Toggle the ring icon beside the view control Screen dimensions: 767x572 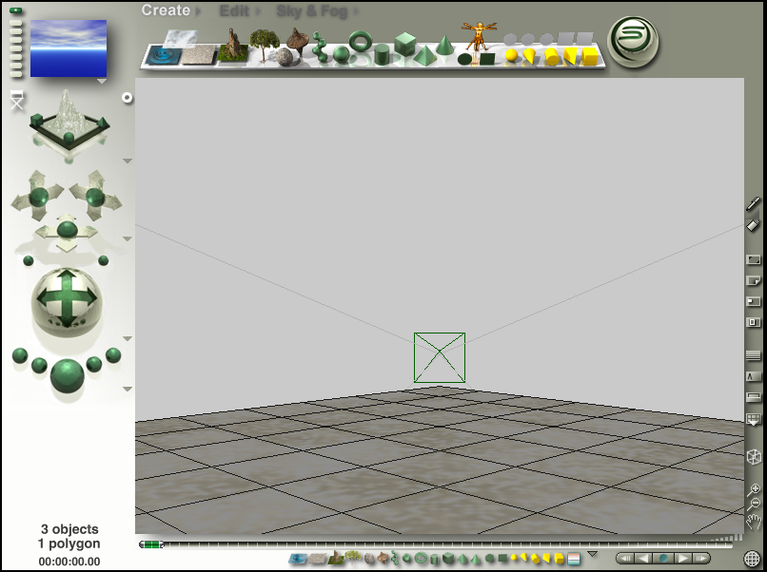(128, 98)
